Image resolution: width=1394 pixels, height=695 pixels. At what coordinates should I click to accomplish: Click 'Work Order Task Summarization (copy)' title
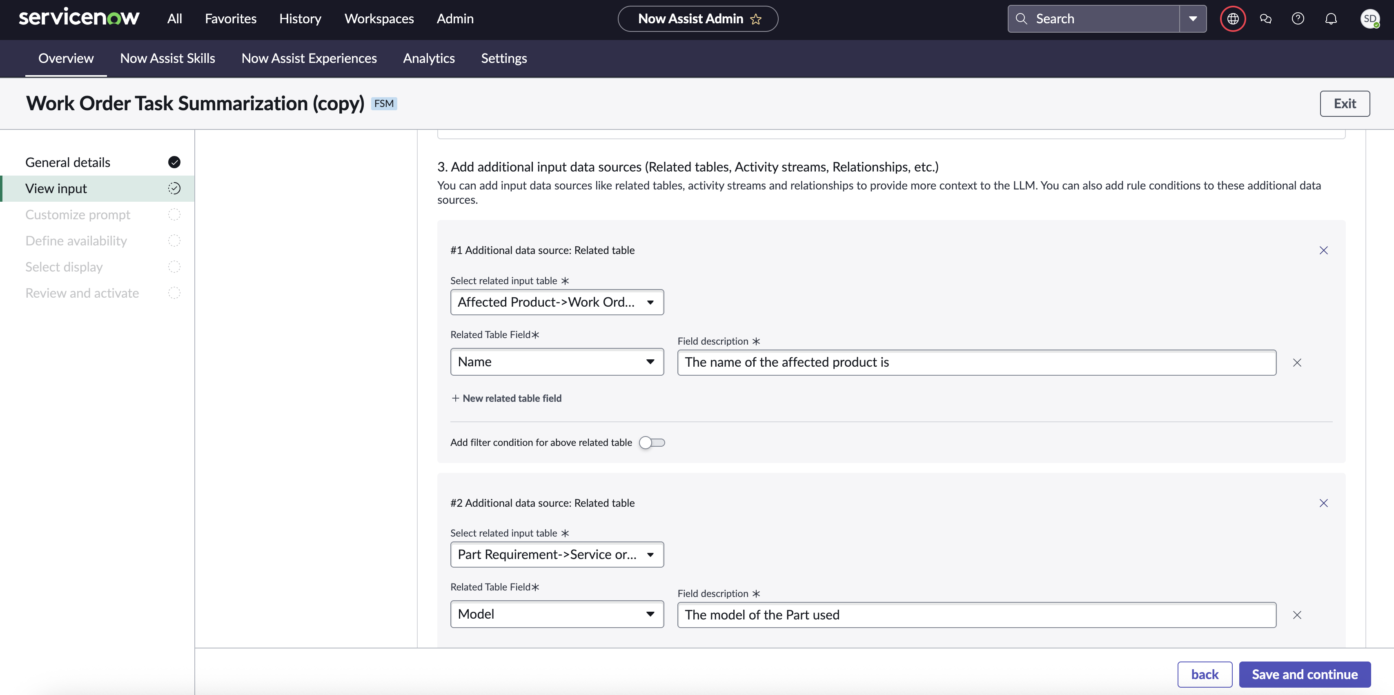[x=195, y=103]
